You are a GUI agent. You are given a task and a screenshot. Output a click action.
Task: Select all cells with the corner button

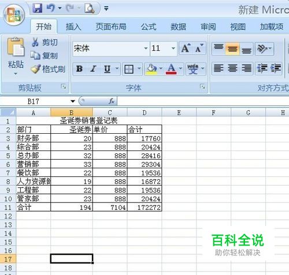8,112
